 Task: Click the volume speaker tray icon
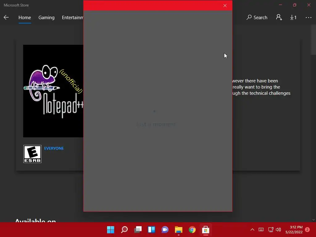[x=278, y=230]
